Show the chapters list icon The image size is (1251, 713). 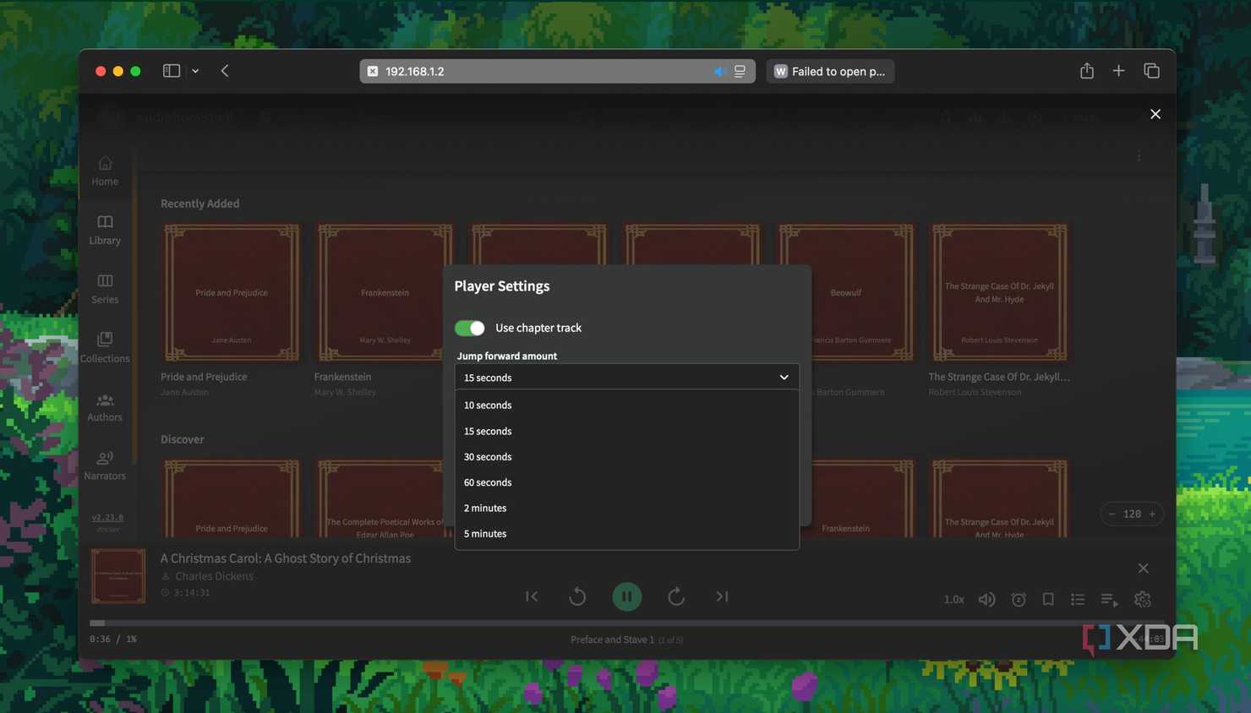1078,599
